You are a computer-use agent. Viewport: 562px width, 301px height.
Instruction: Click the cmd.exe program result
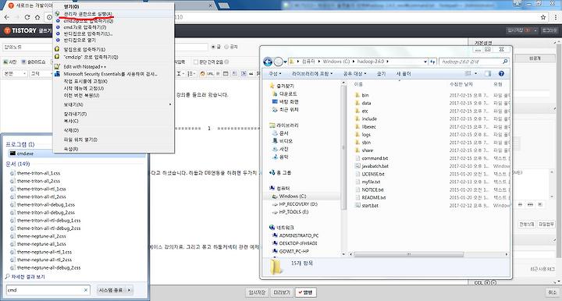click(x=76, y=154)
